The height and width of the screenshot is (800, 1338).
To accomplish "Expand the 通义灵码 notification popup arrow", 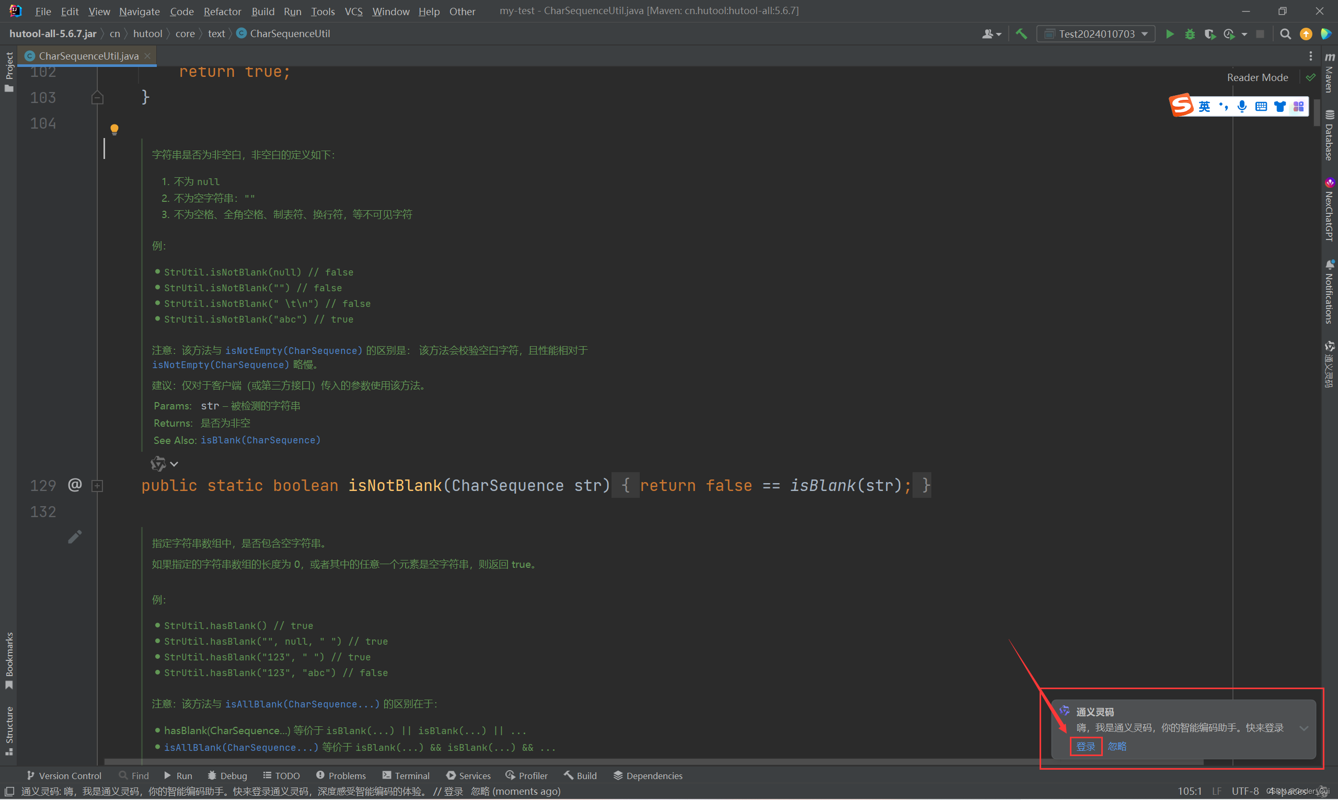I will (1304, 728).
